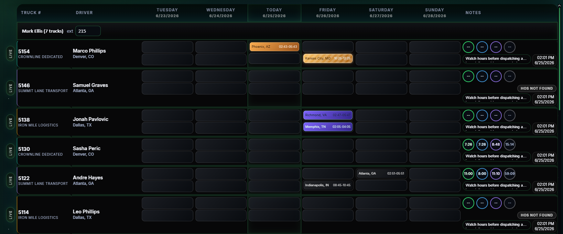Click the gray HOS circle in Marco Phillips row

click(510, 47)
